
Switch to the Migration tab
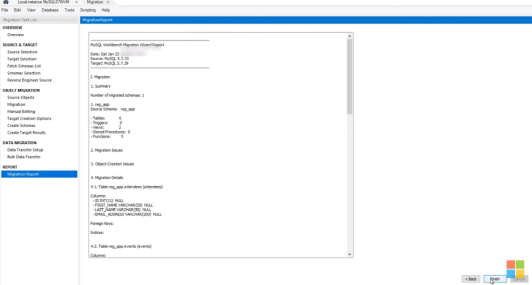(95, 2)
